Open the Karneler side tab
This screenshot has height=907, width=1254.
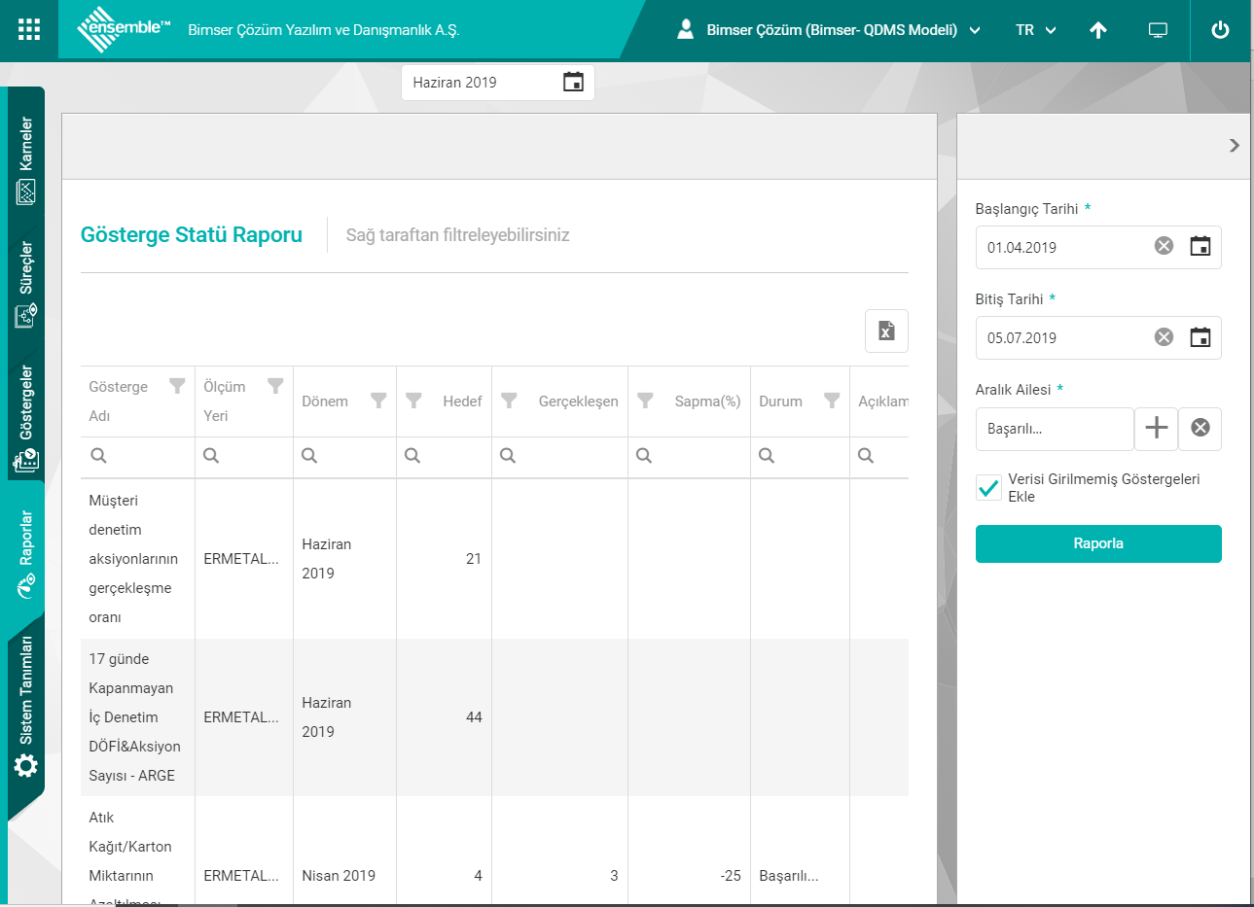26,158
